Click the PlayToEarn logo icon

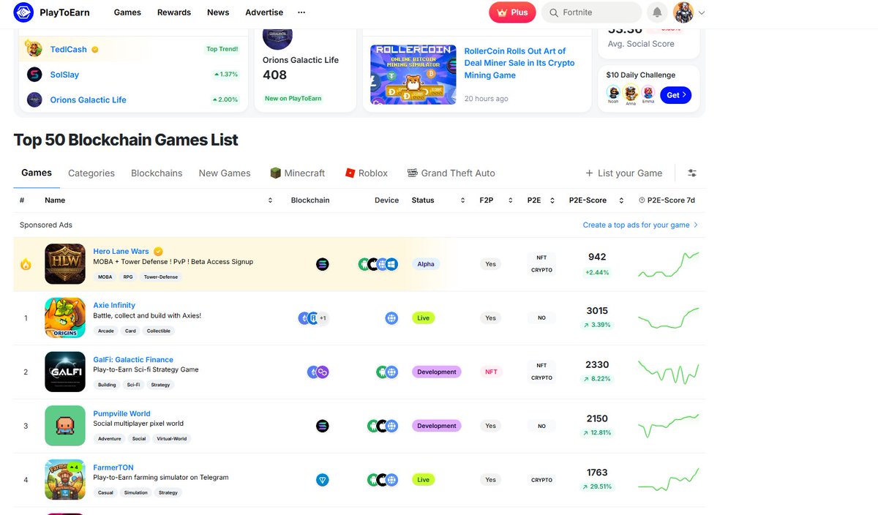23,12
